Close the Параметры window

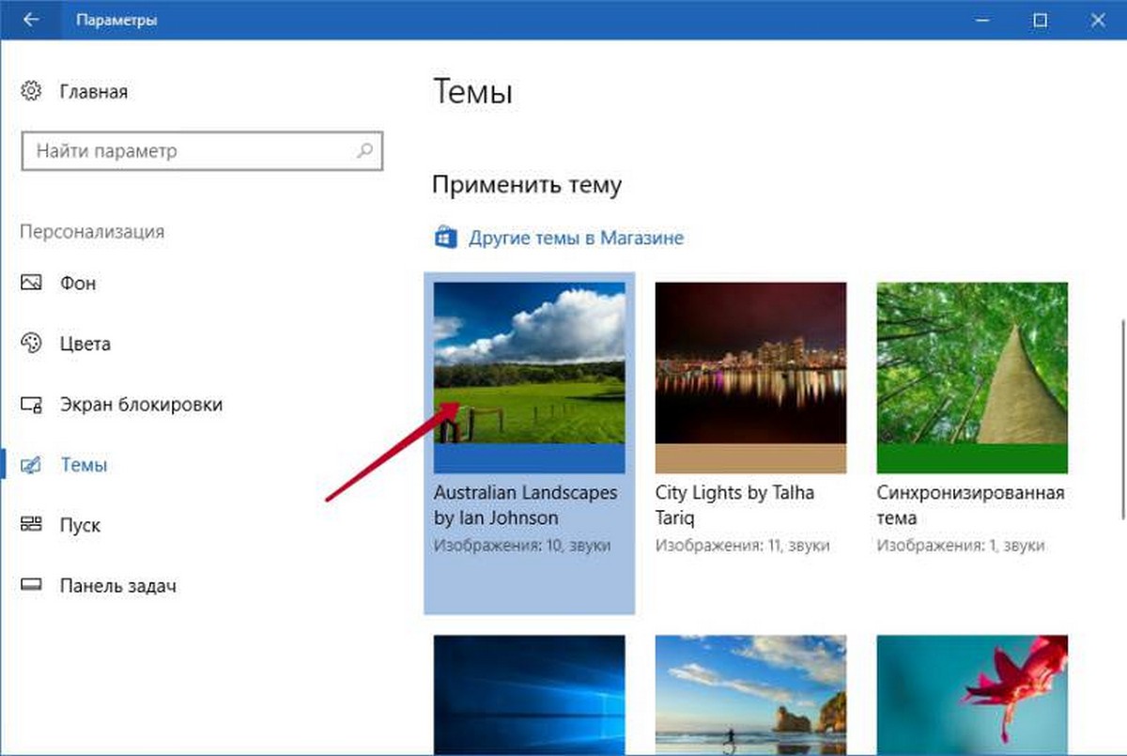[x=1096, y=20]
